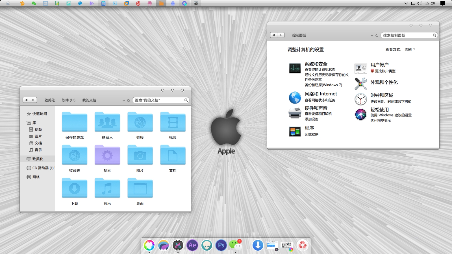Viewport: 452px width, 254px height.
Task: Open the blue rainbow arc dock icon
Action: pos(164,245)
